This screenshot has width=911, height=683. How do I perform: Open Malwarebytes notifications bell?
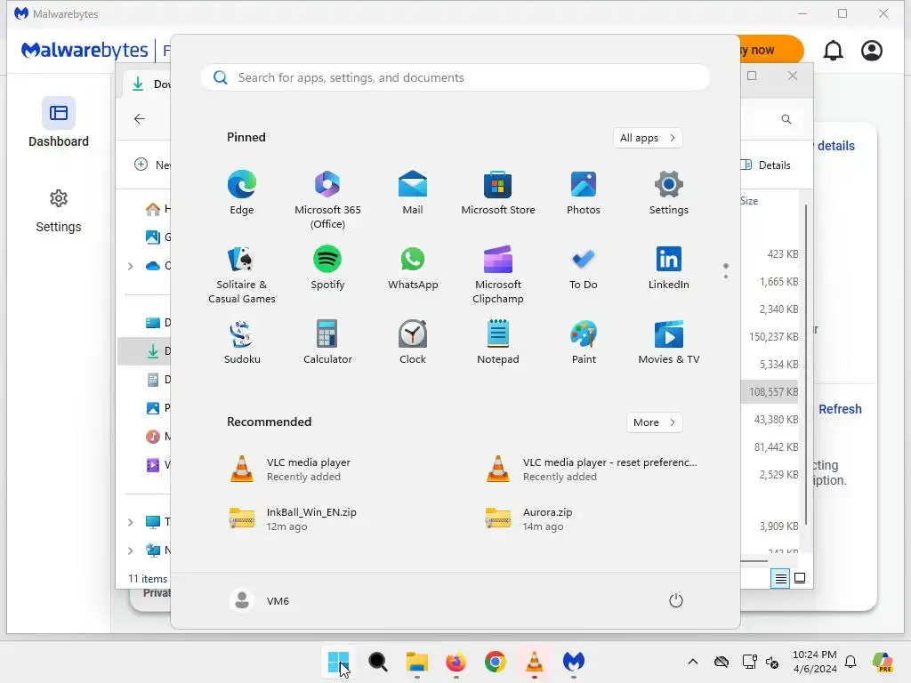tap(833, 51)
